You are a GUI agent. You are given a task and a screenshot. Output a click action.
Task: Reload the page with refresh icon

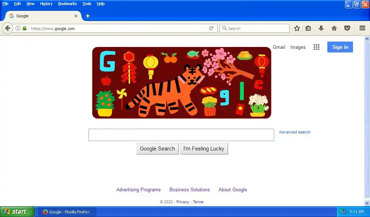tap(211, 28)
